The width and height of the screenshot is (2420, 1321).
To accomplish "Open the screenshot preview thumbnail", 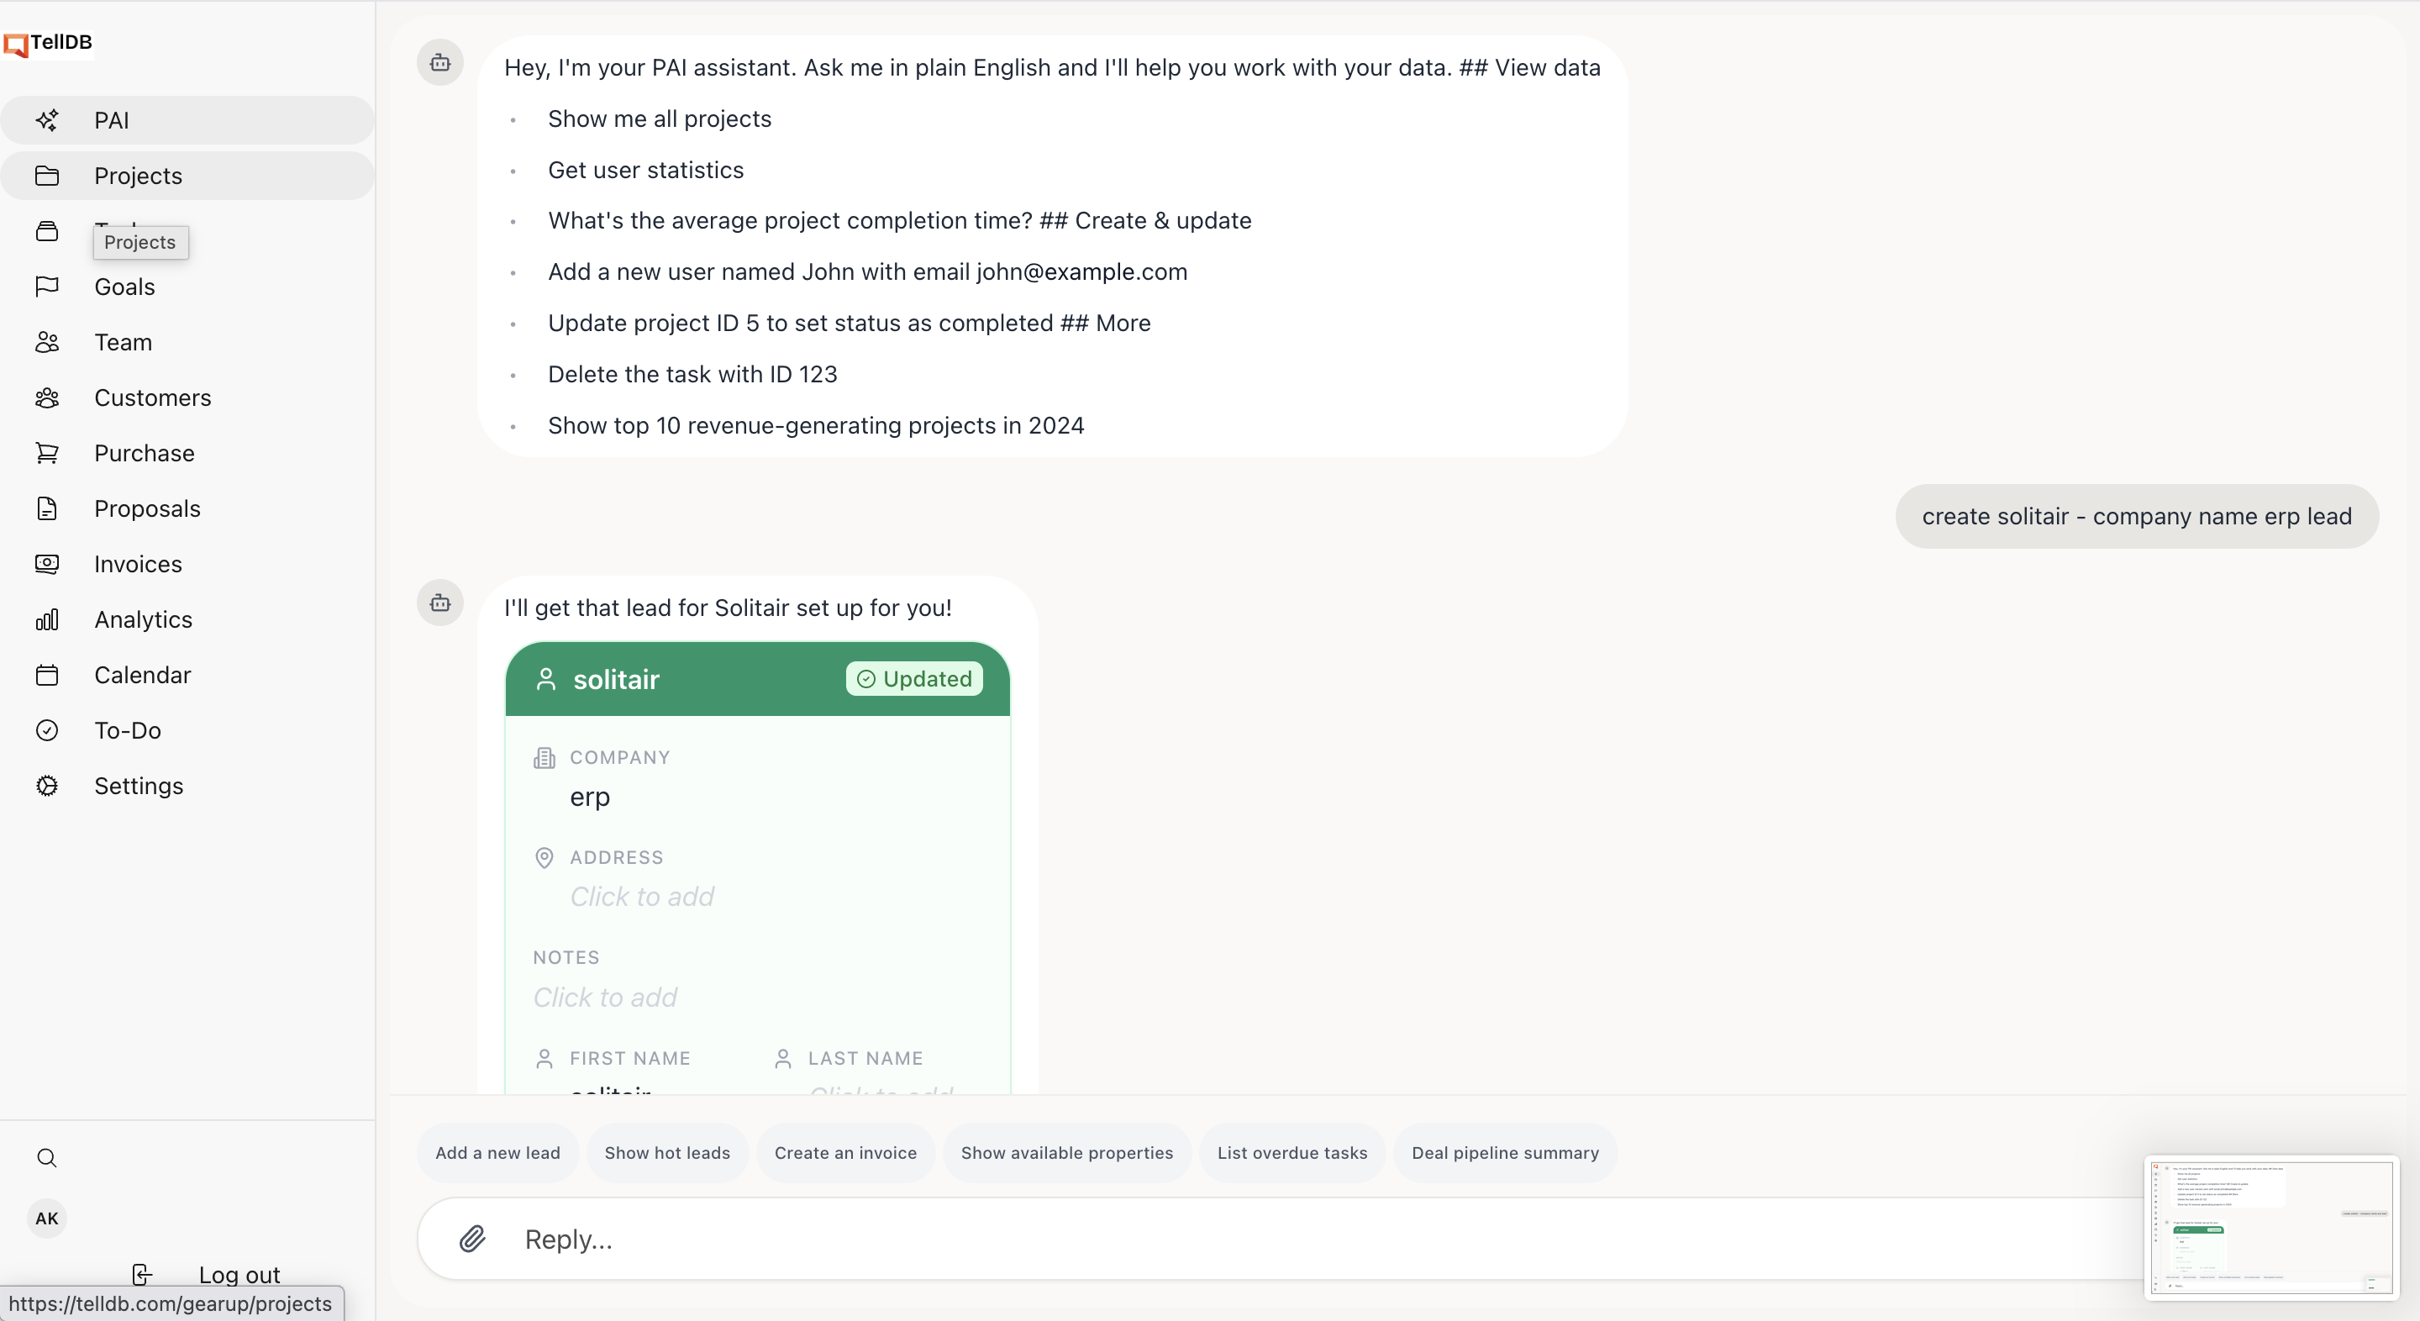I will click(2270, 1228).
